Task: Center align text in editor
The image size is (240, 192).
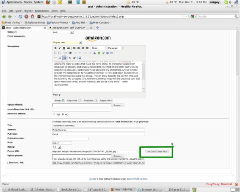Action: coord(78,48)
